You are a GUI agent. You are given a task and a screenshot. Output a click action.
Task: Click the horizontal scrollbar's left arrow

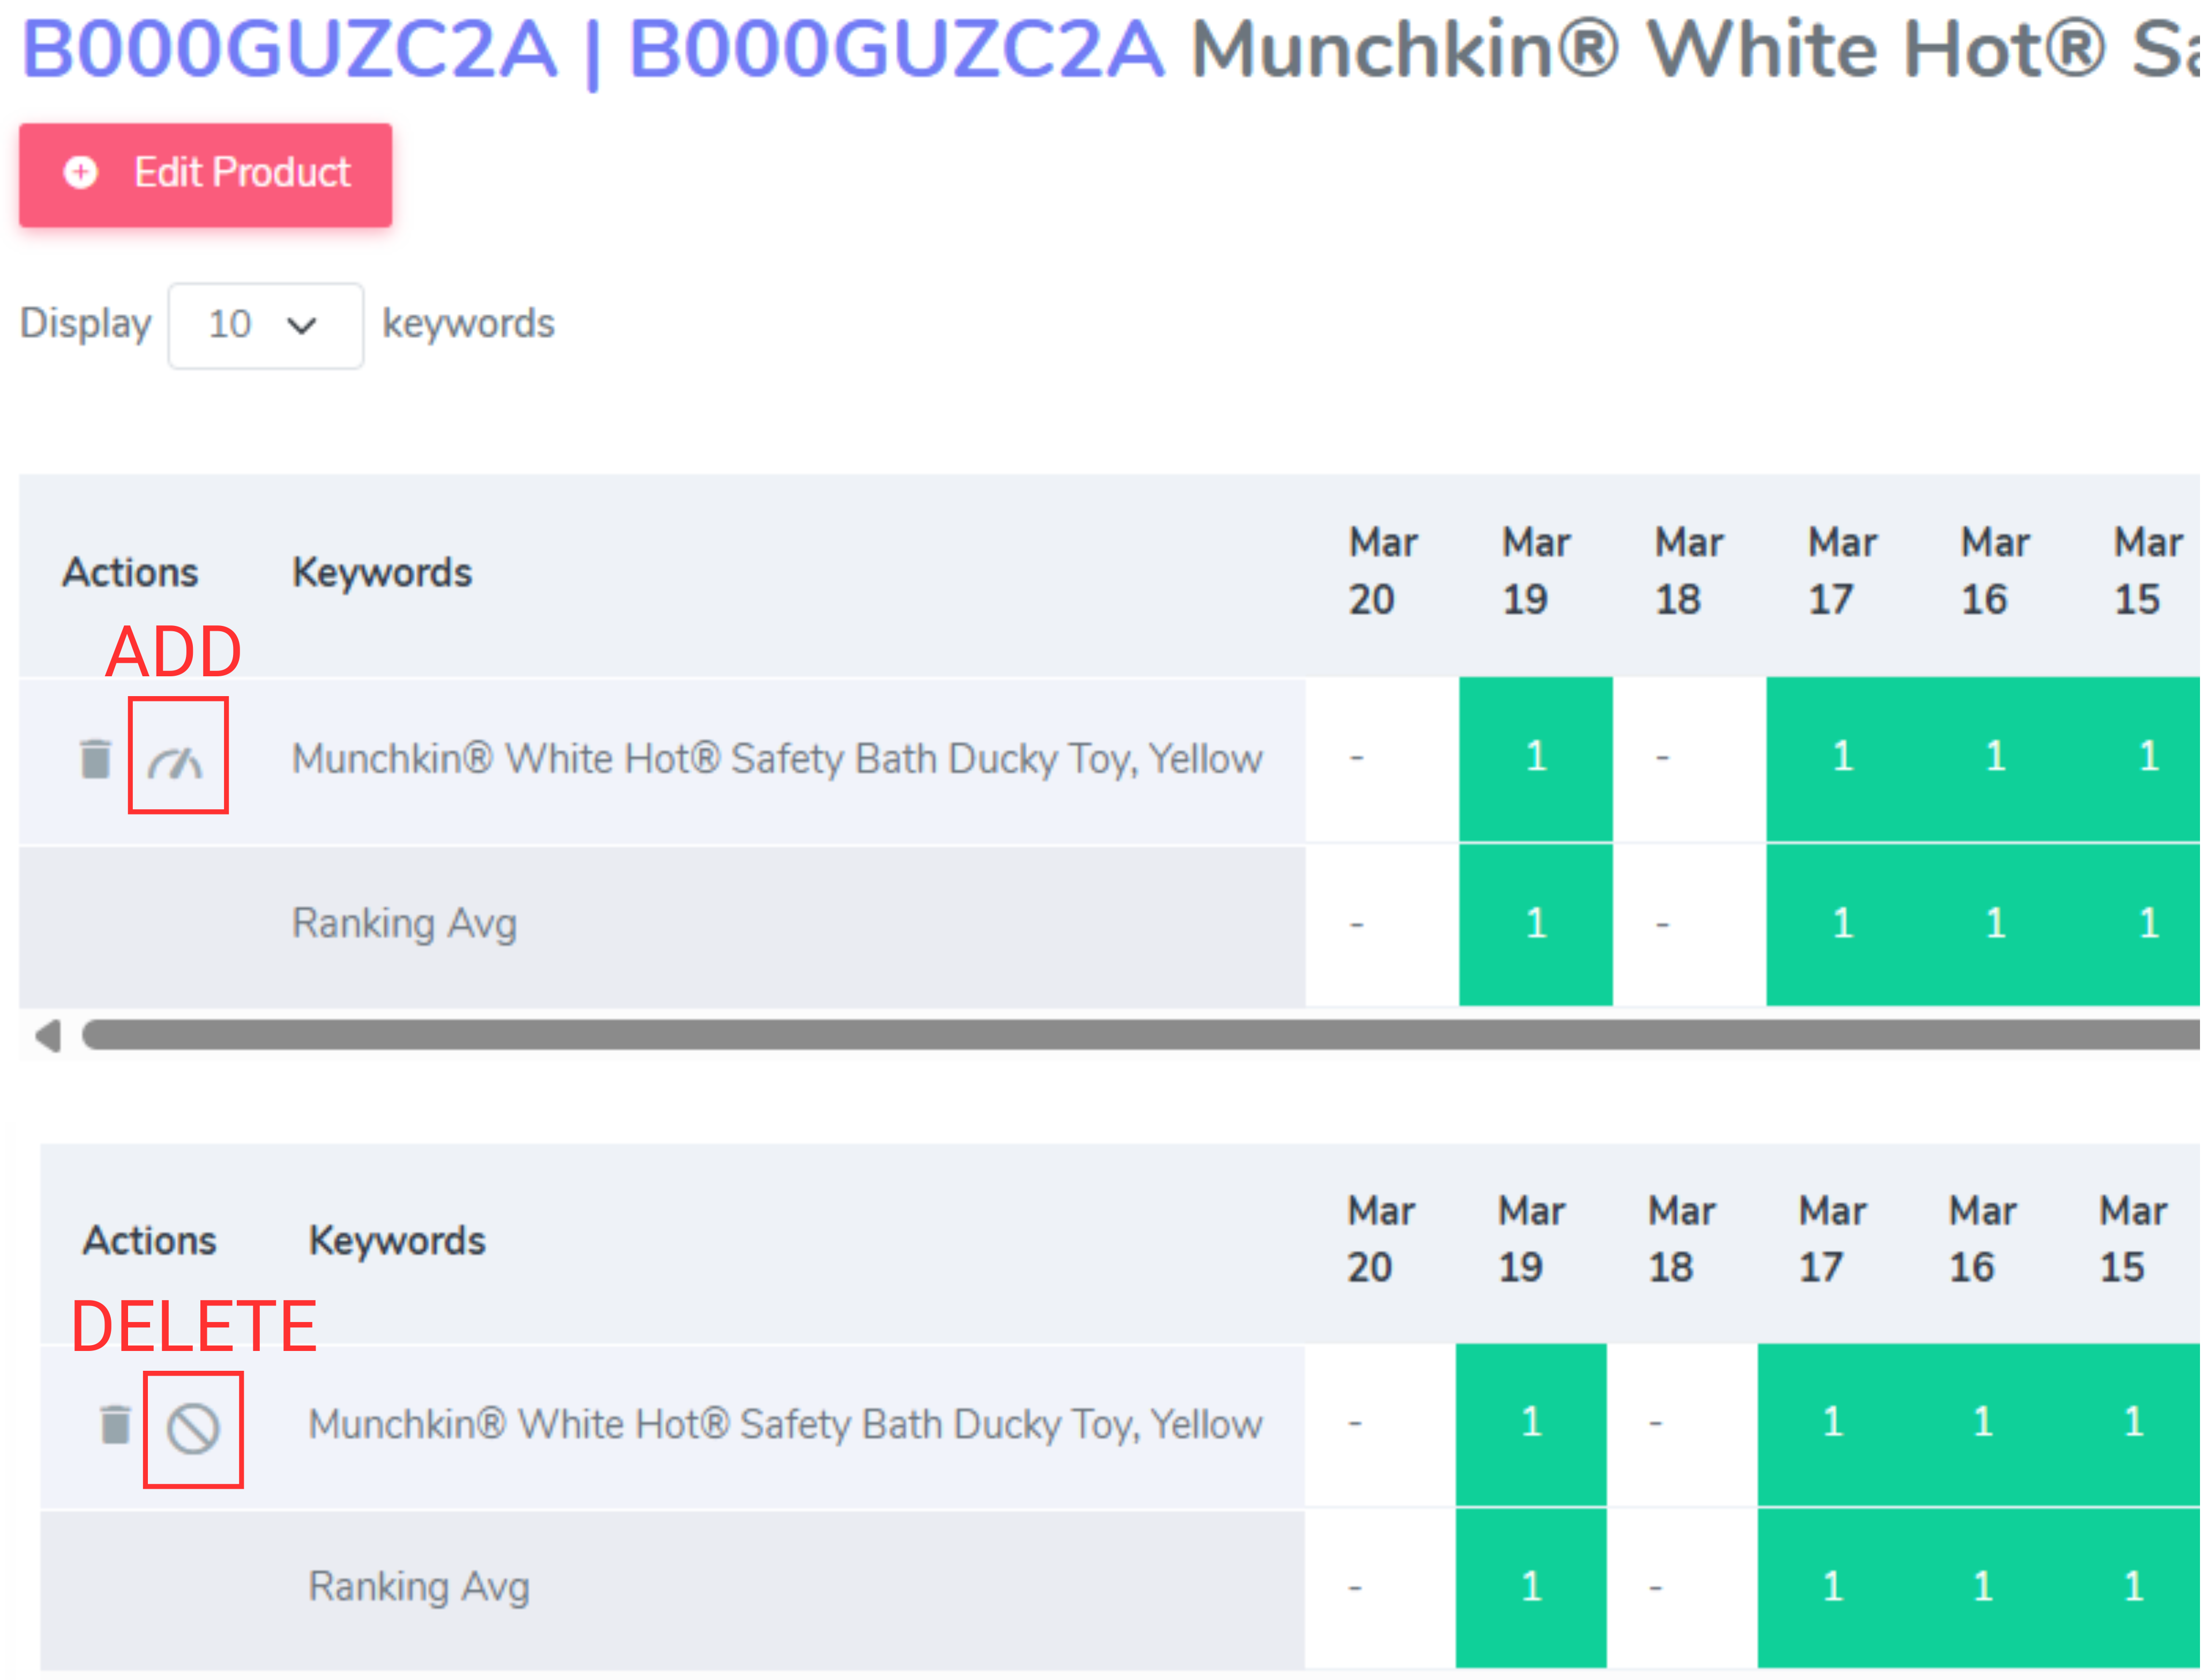(47, 1036)
